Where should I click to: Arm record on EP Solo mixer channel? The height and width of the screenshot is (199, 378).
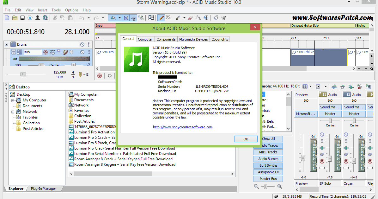pyautogui.click(x=322, y=161)
